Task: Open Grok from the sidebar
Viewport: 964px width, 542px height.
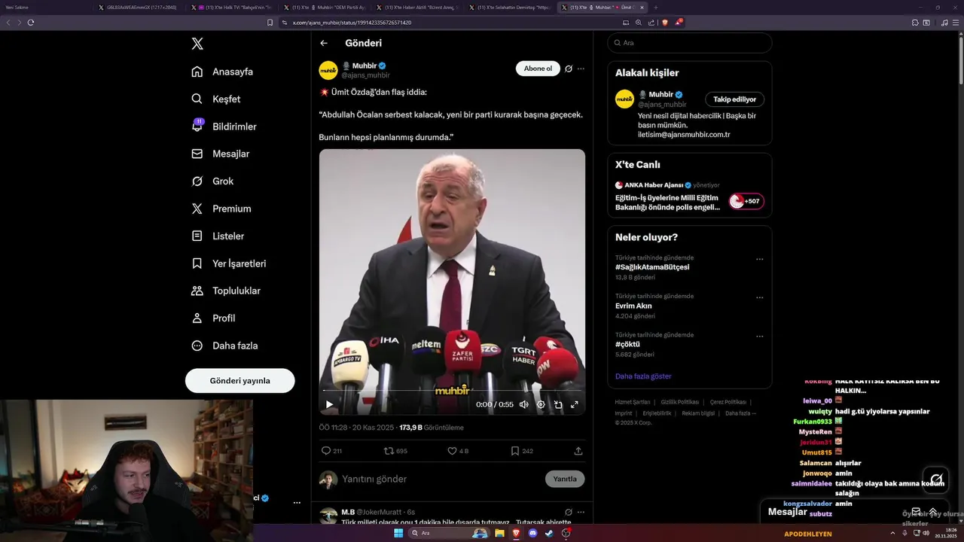Action: [212, 181]
